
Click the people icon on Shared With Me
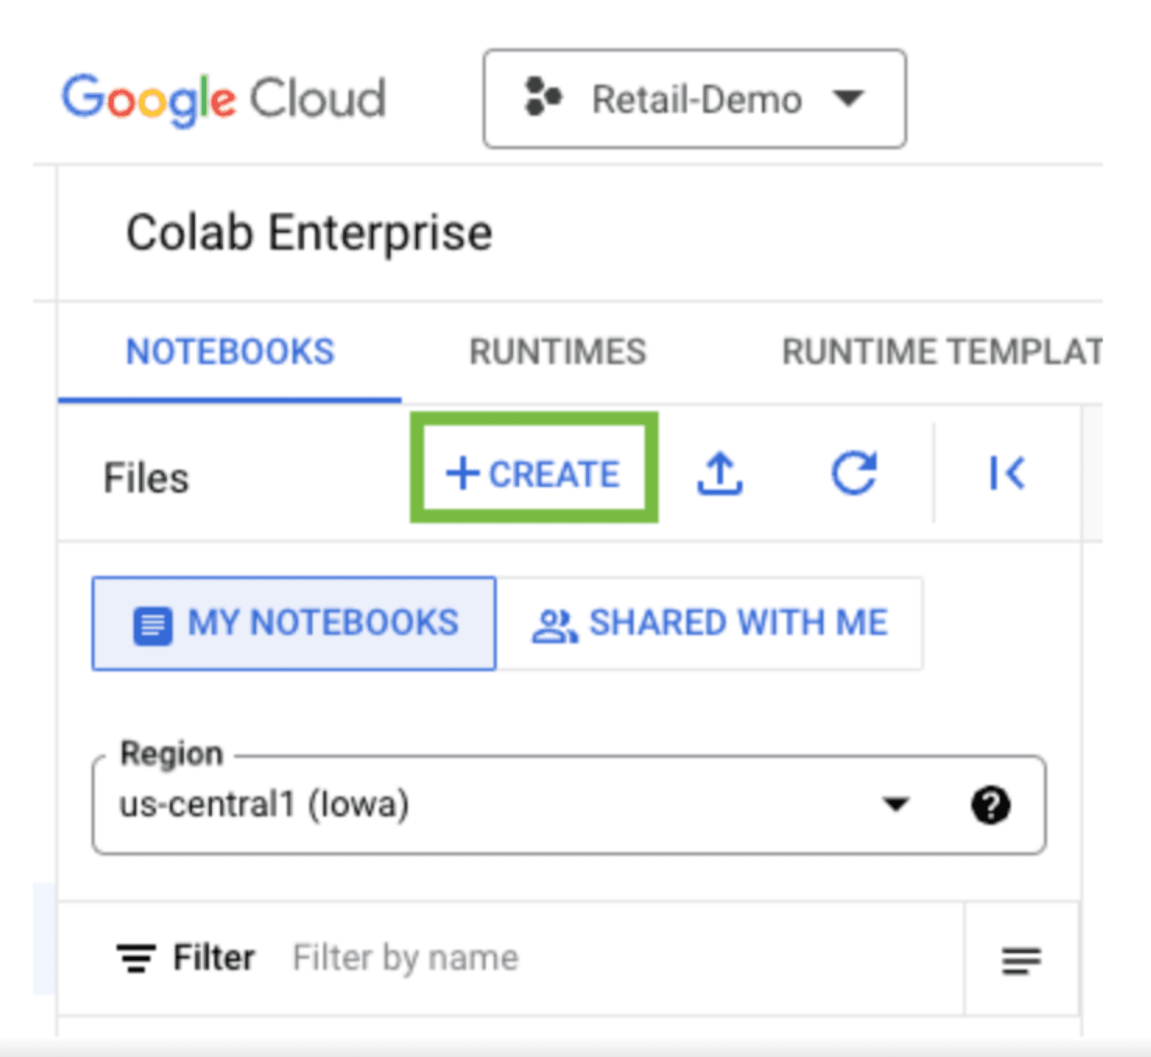[x=553, y=625]
